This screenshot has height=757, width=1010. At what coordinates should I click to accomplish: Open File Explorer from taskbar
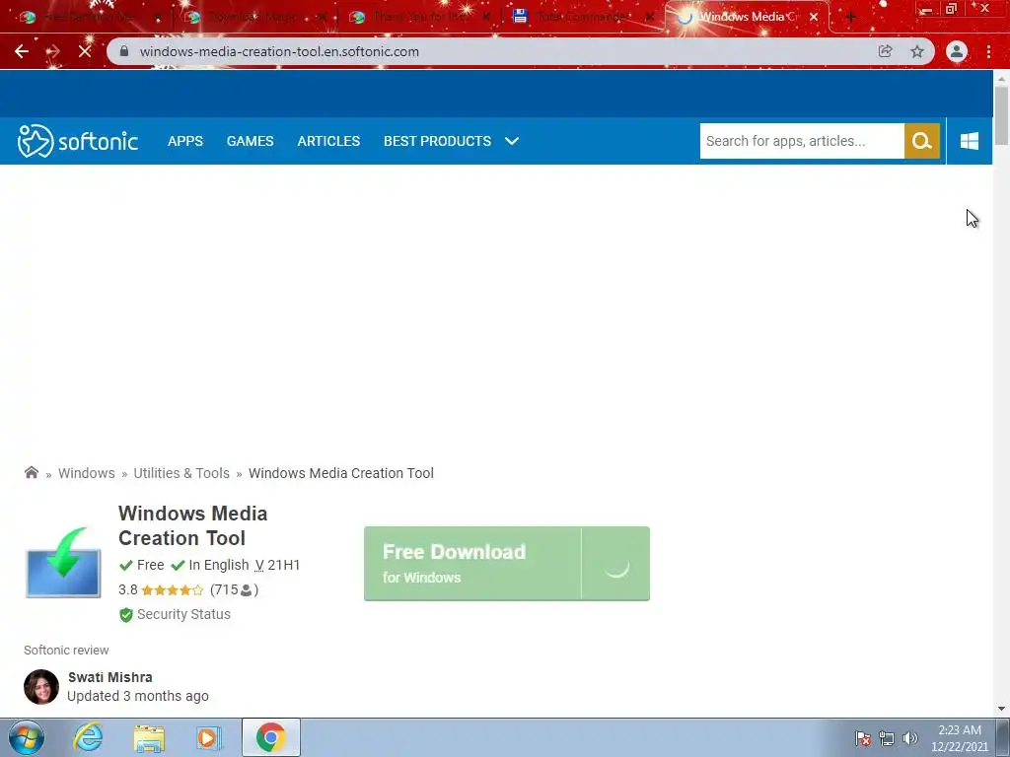pos(149,738)
